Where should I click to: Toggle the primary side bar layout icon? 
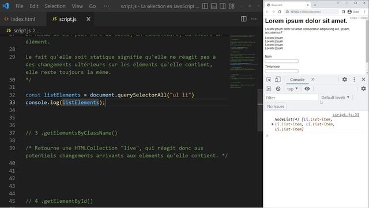coord(205,6)
